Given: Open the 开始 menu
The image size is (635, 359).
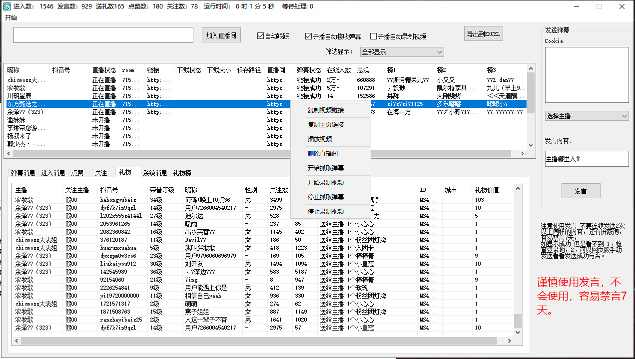Looking at the screenshot, I should (x=11, y=18).
